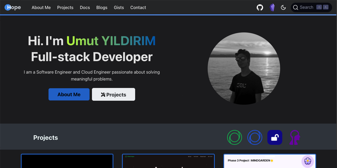Toggle dark mode with the moon icon
Image resolution: width=337 pixels, height=168 pixels.
[283, 7]
